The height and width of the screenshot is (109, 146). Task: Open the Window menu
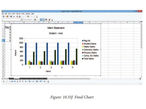28,14
